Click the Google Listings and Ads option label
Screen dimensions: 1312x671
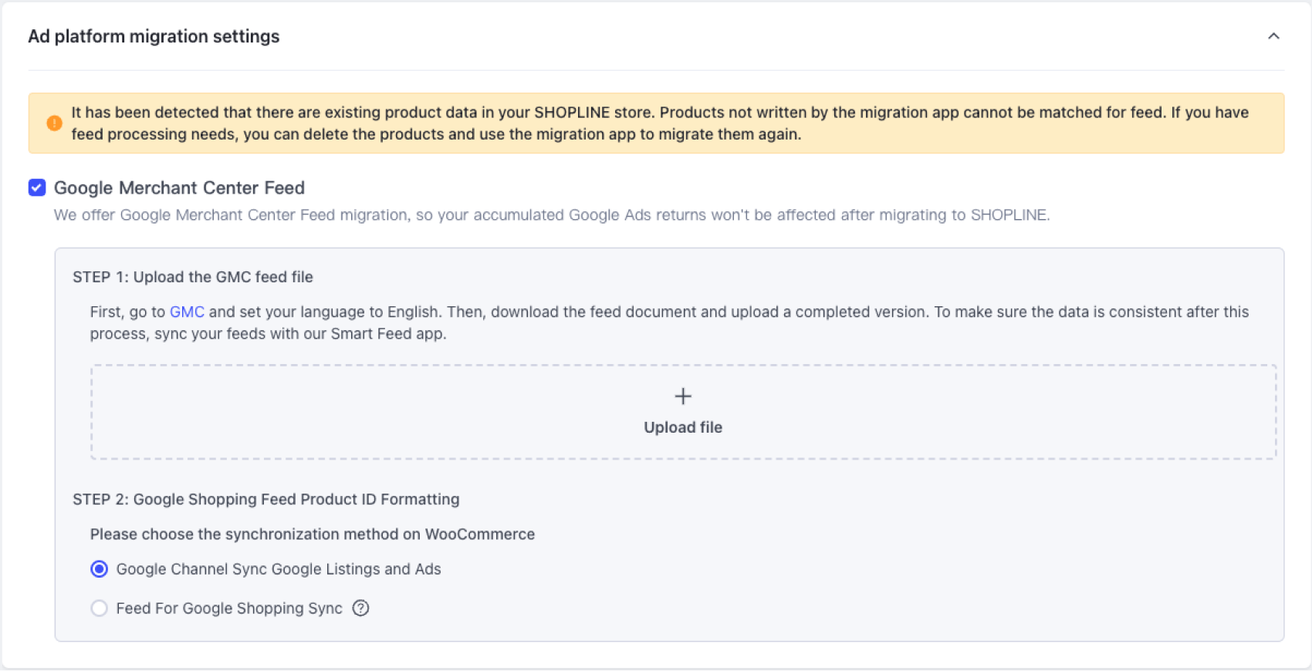click(279, 569)
